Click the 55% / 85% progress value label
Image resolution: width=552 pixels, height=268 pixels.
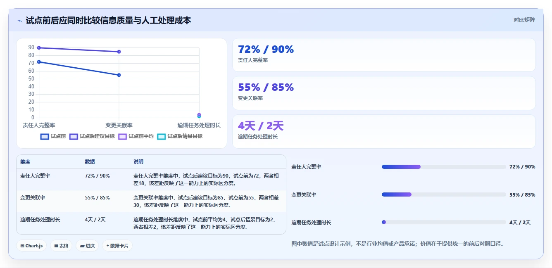click(x=522, y=194)
